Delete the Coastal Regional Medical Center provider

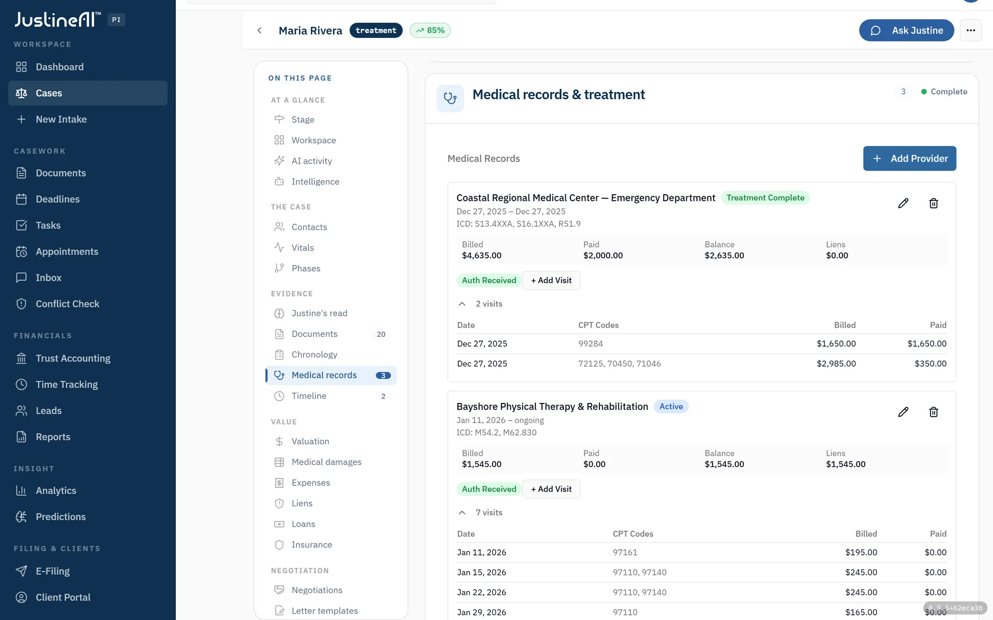934,204
